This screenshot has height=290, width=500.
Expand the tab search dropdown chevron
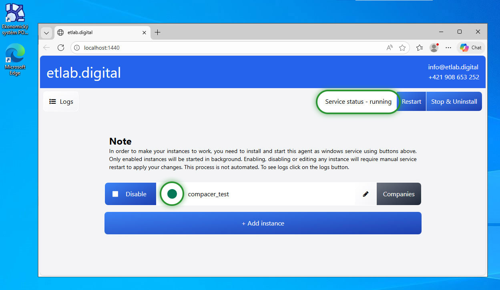(46, 33)
